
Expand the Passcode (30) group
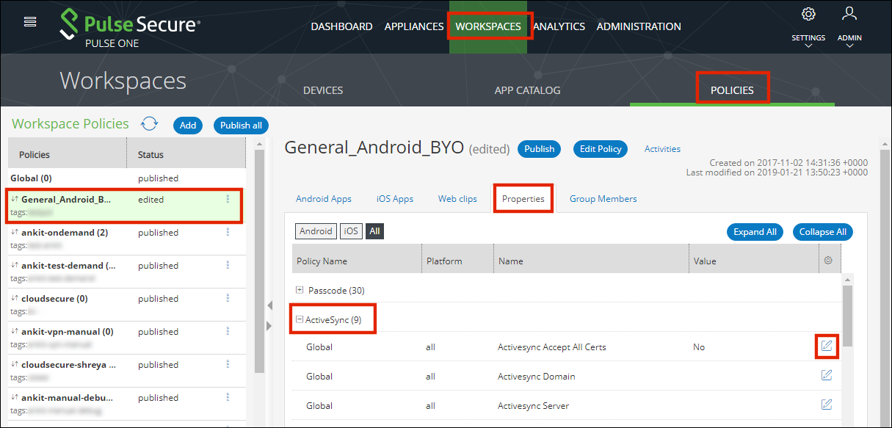pos(300,290)
